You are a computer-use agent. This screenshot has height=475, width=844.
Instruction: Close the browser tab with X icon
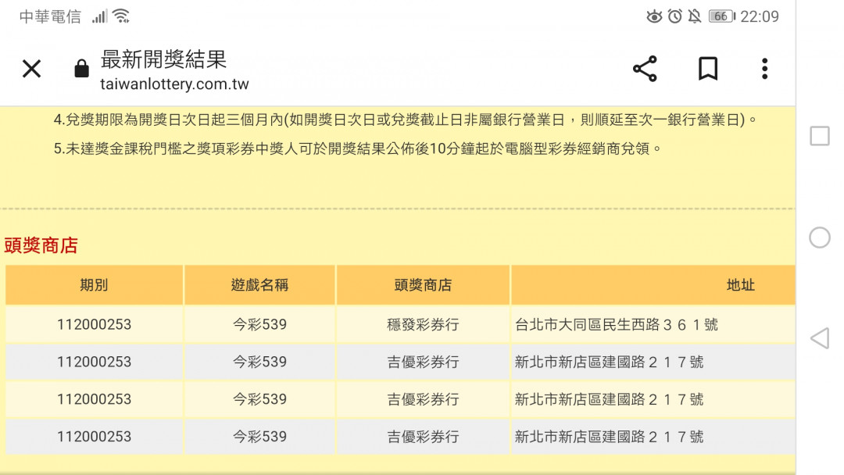coord(32,69)
